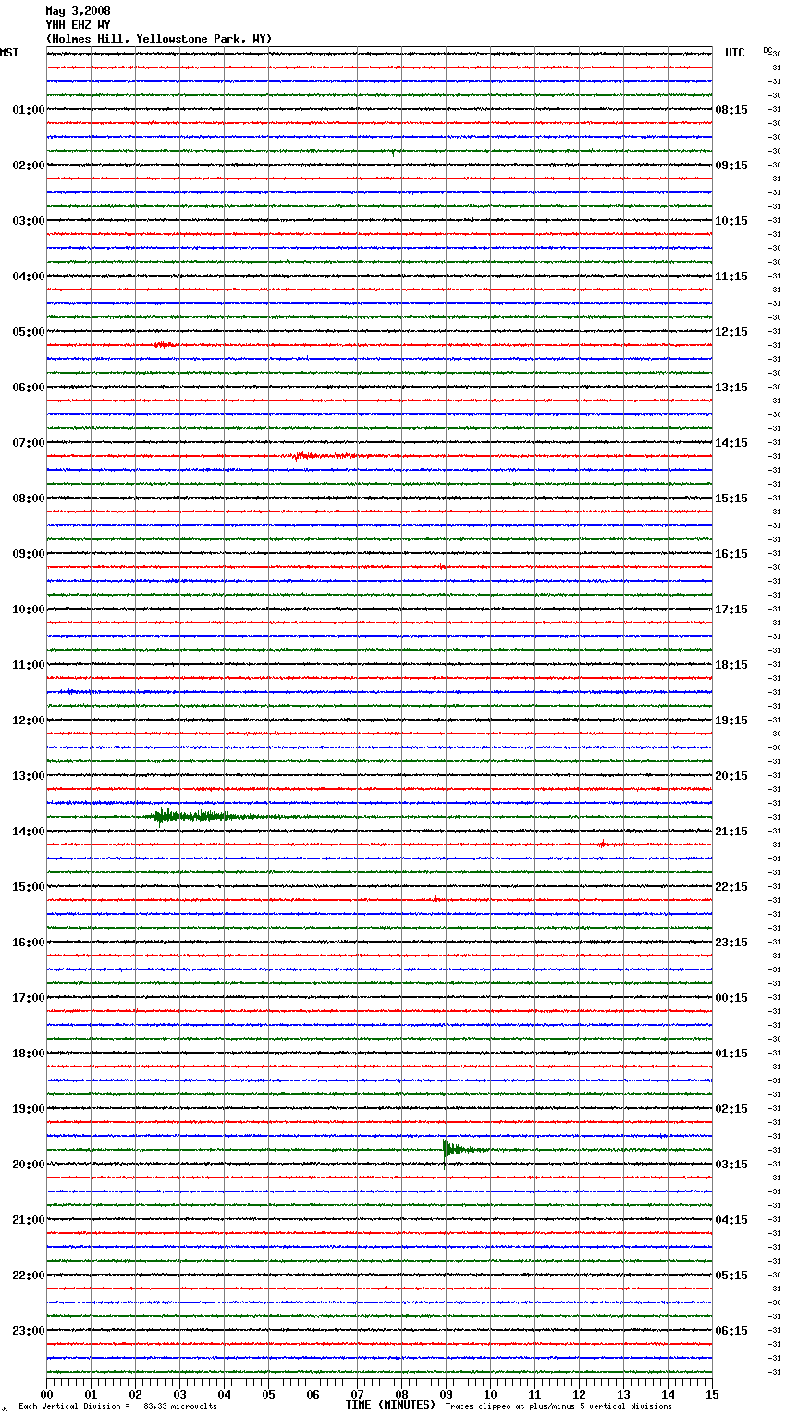Select the 06 minute tick label

pos(313,1394)
